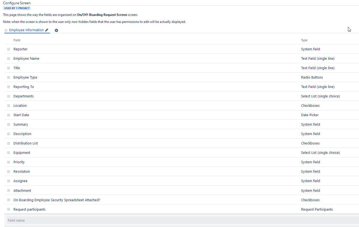Screen dimensions: 359x227
Task: Click the Employee Name field label
Action: [x=26, y=59]
